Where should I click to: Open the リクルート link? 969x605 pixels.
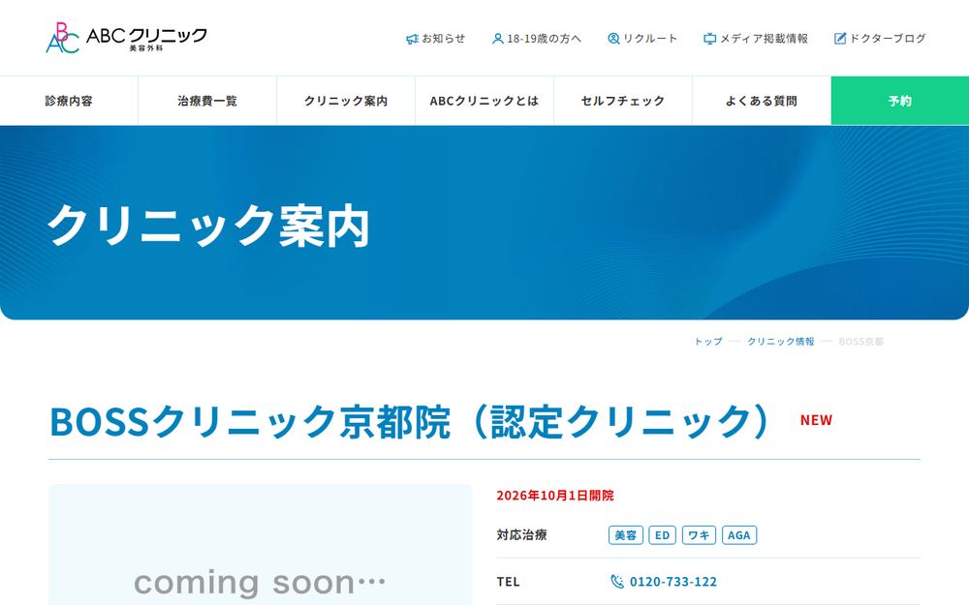(642, 39)
